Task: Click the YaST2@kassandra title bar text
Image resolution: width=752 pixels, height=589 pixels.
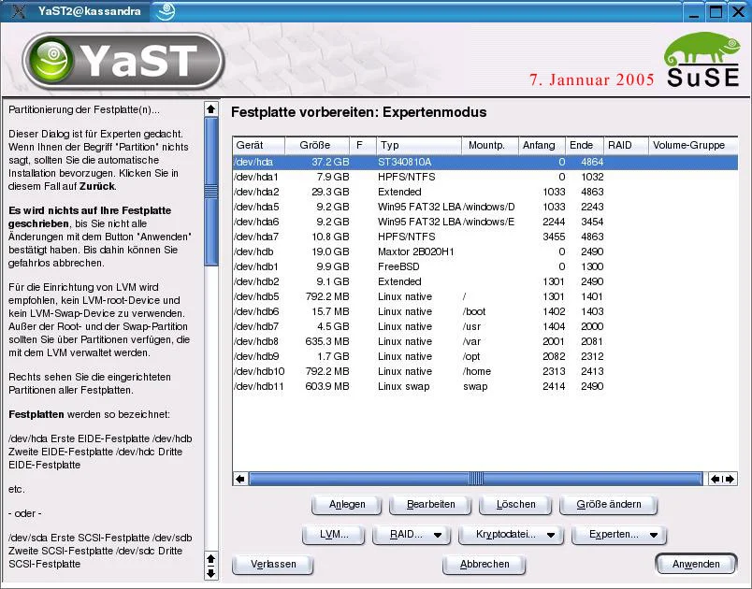Action: pos(89,11)
